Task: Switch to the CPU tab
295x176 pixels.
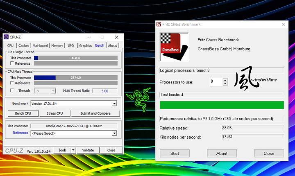Action: pos(10,45)
